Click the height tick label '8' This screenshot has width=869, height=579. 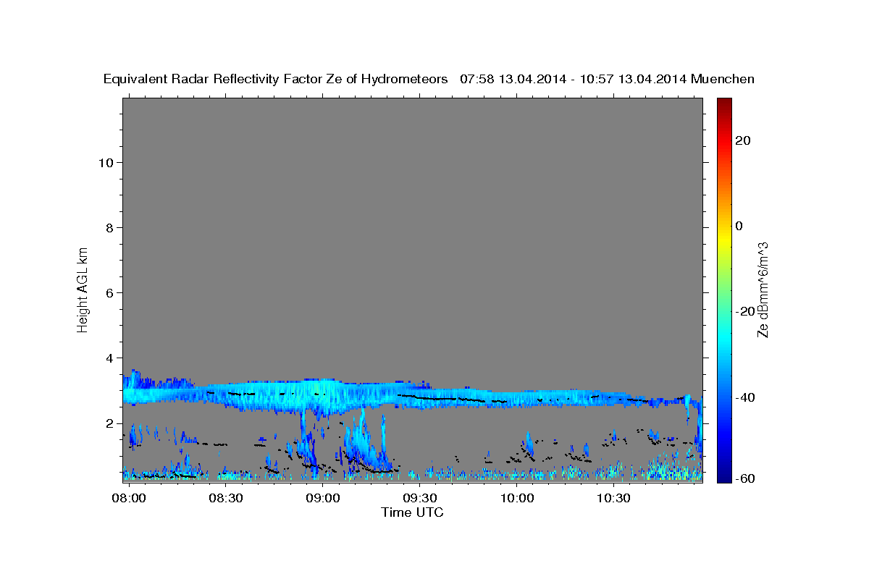pyautogui.click(x=110, y=228)
